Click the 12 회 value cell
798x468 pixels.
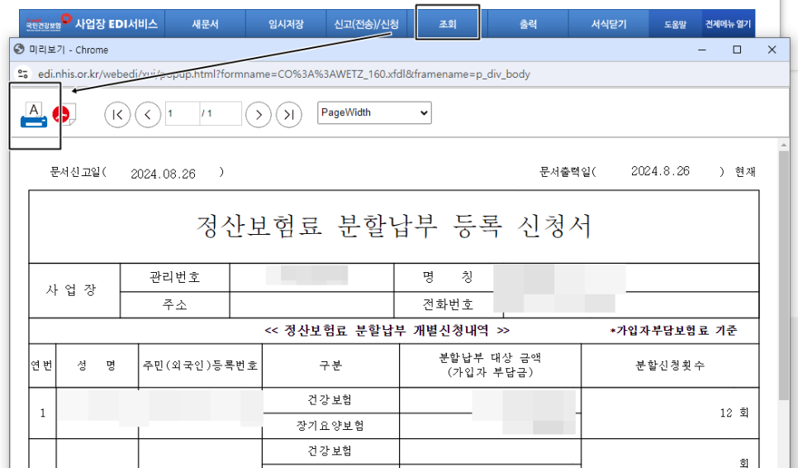click(670, 413)
